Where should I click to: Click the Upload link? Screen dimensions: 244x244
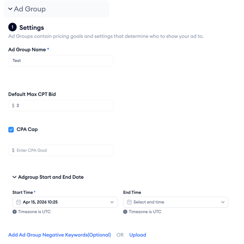[138, 235]
